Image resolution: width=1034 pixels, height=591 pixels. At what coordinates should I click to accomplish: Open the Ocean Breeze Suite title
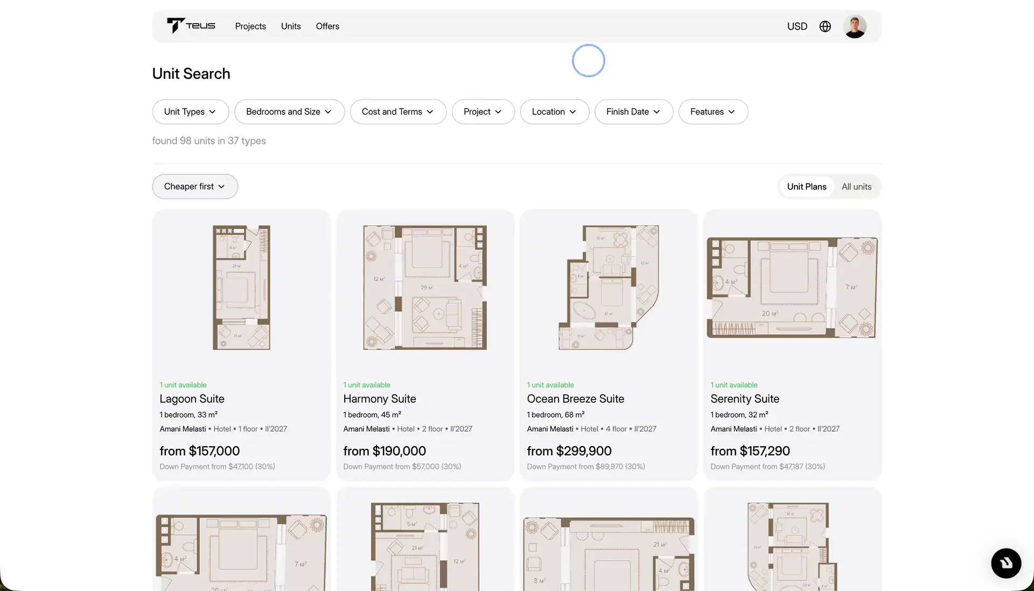tap(575, 399)
